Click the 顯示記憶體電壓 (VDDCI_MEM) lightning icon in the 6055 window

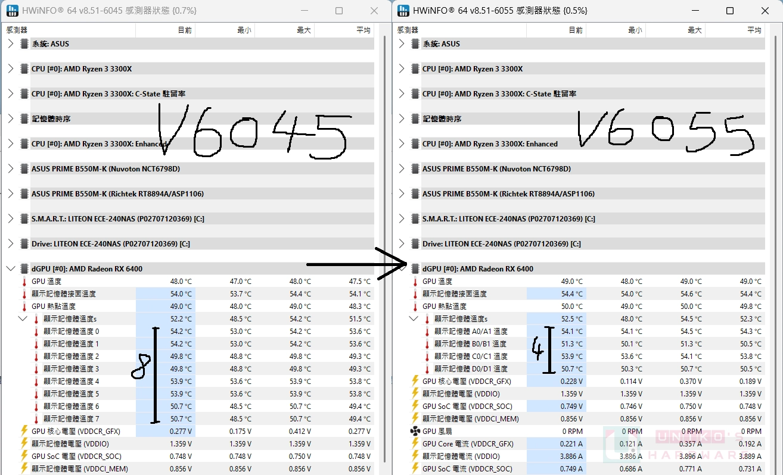coord(415,418)
